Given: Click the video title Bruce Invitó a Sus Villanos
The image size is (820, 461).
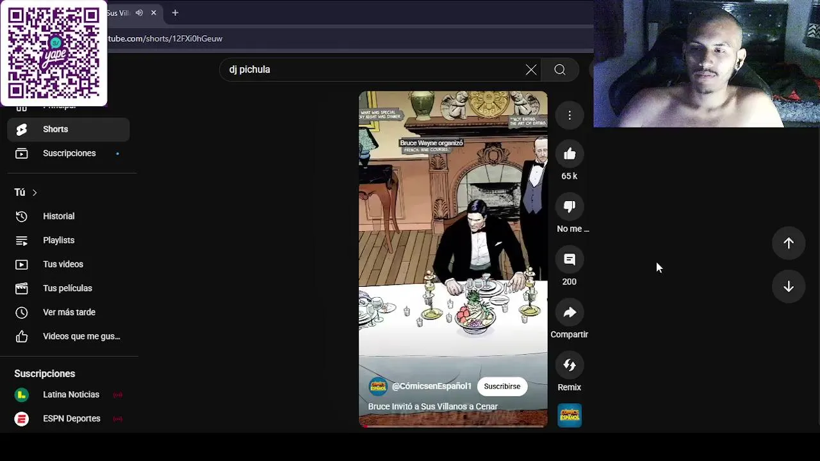Looking at the screenshot, I should pyautogui.click(x=433, y=407).
